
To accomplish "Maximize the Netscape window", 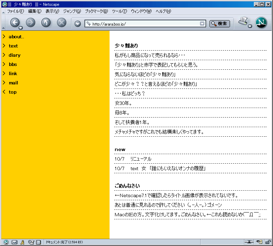I will coord(262,4).
